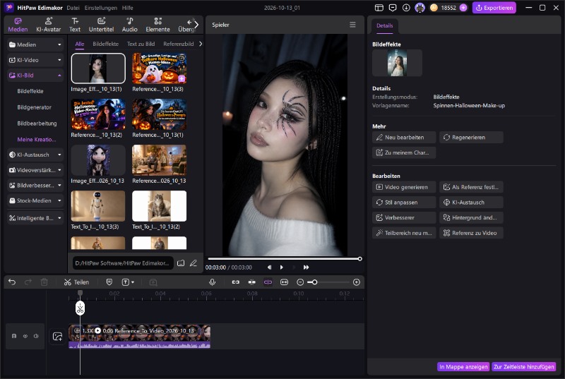Click the Video generieren button
565x379 pixels.
[404, 187]
